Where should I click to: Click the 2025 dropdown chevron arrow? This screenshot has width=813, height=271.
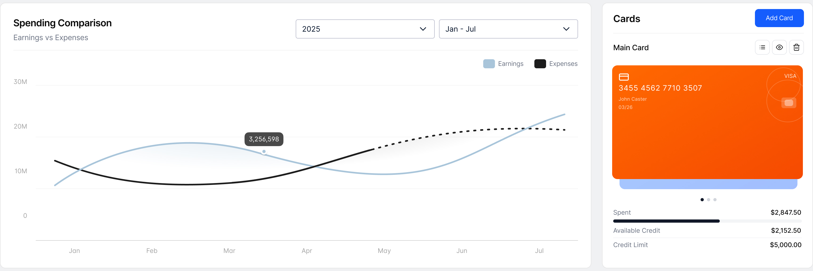(423, 29)
